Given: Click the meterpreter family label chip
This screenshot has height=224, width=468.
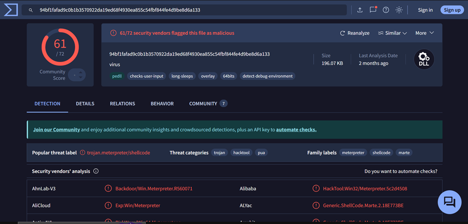Looking at the screenshot, I should (353, 153).
